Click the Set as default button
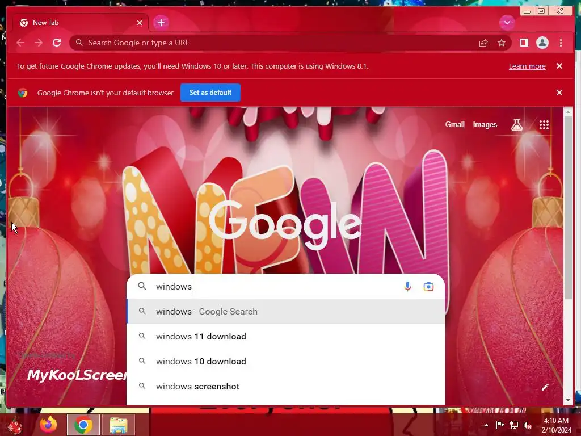Screen dimensions: 581x436 [210, 93]
